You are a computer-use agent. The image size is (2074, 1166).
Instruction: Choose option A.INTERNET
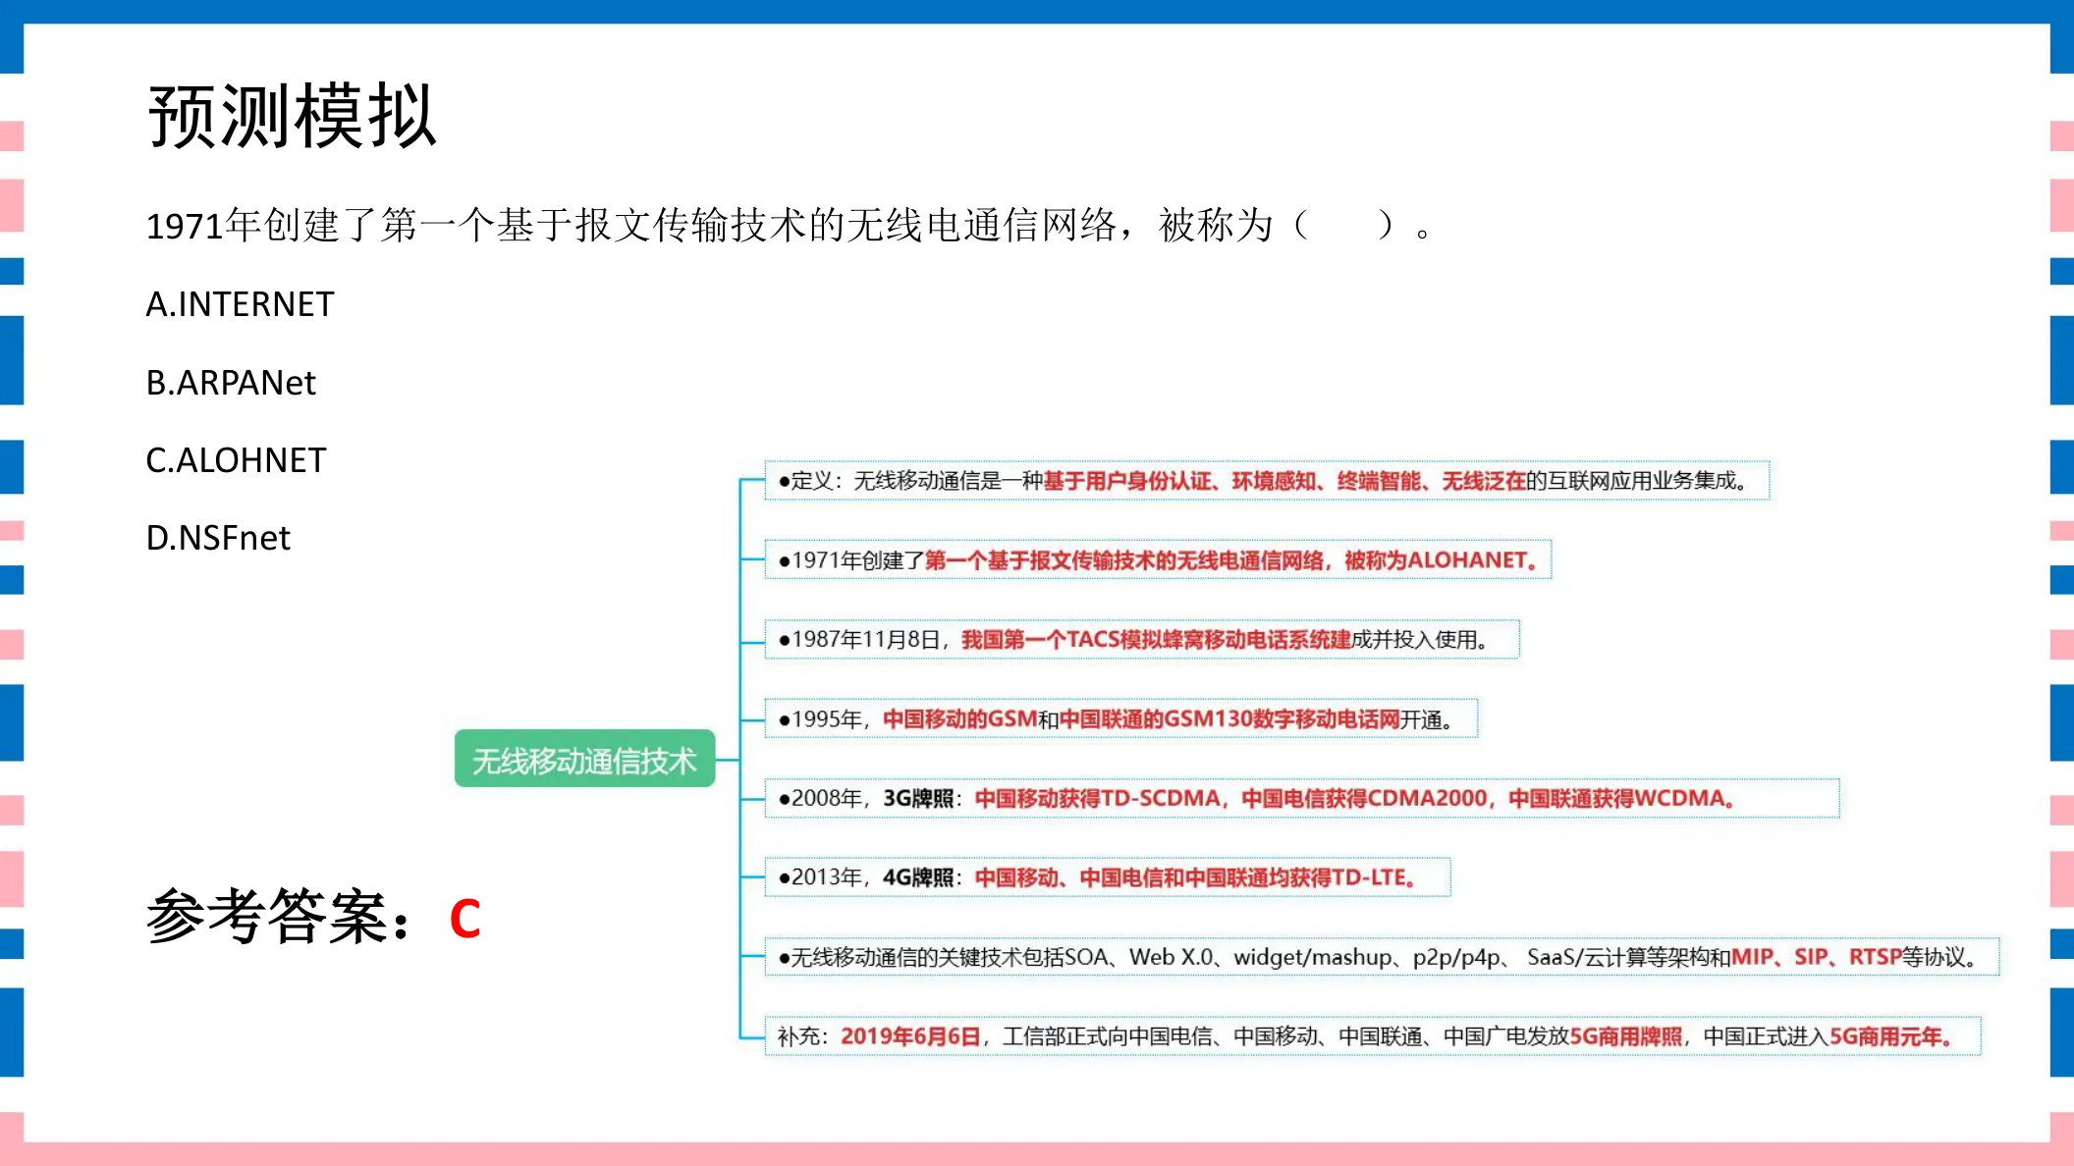pos(240,304)
